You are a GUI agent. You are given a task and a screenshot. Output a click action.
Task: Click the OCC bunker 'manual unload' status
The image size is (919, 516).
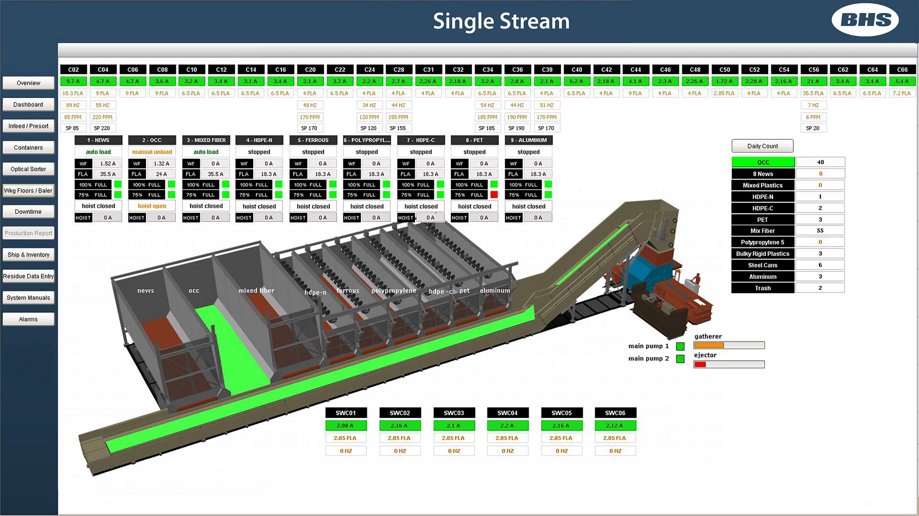click(152, 152)
